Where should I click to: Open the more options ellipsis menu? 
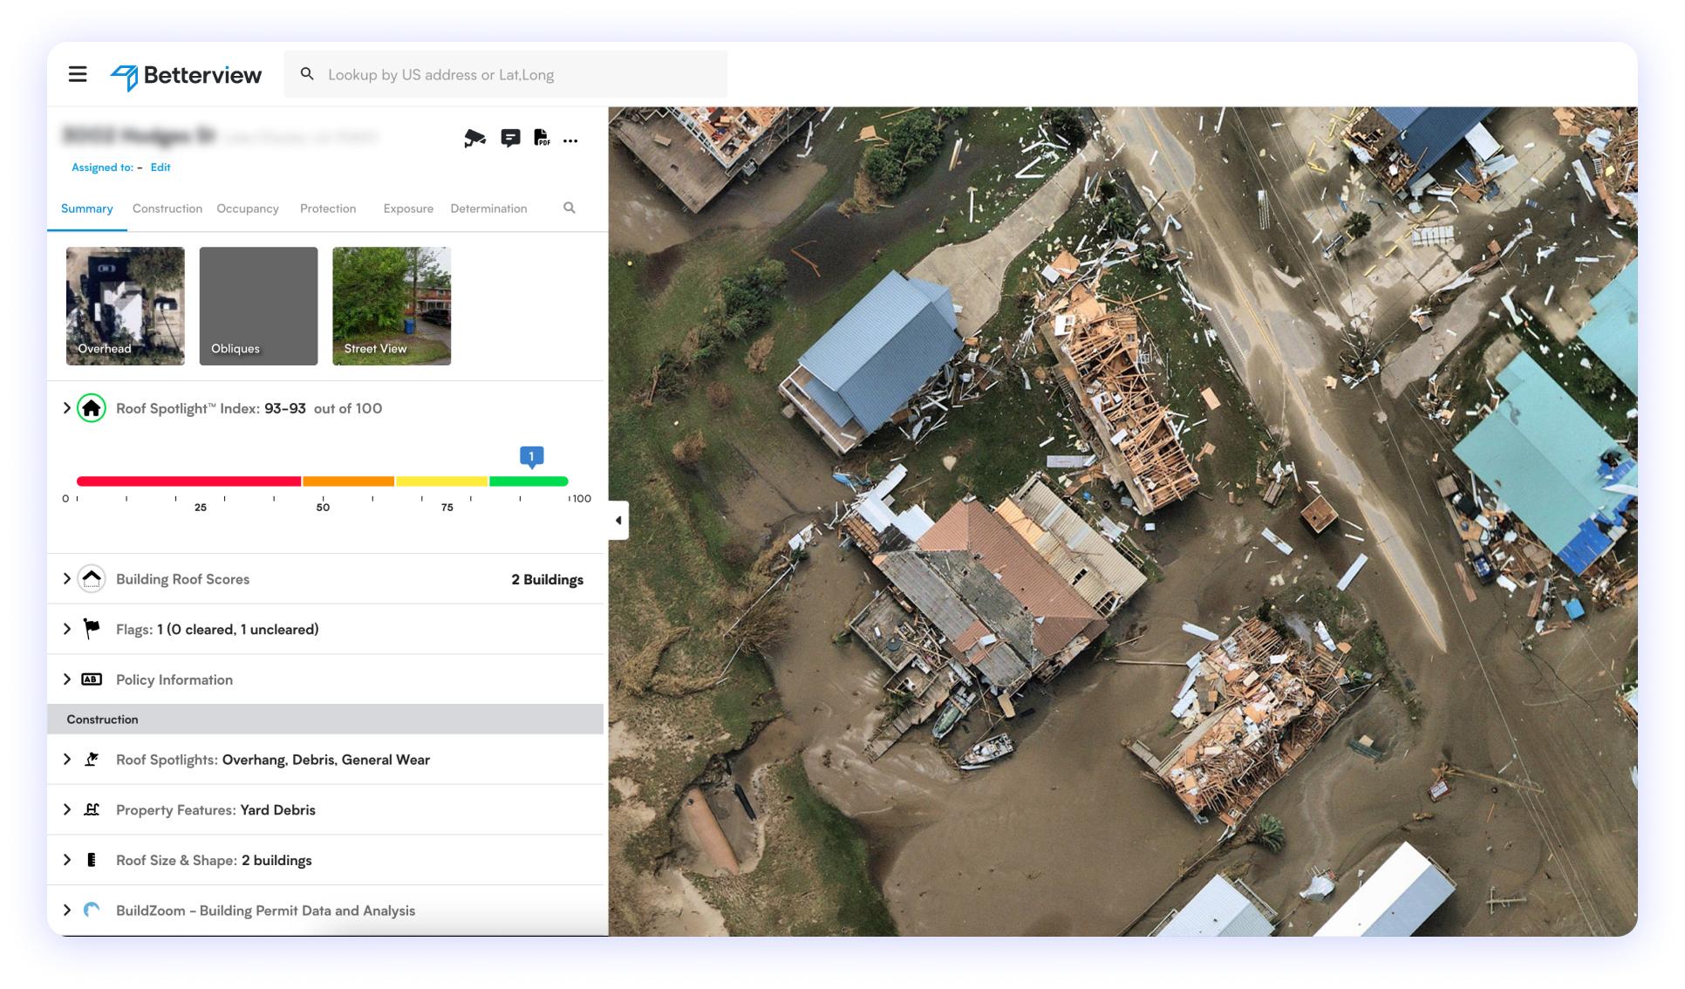click(571, 140)
